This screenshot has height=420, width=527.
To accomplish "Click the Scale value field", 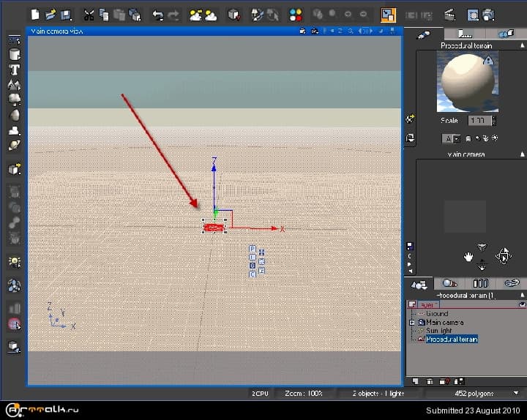I will tap(479, 120).
